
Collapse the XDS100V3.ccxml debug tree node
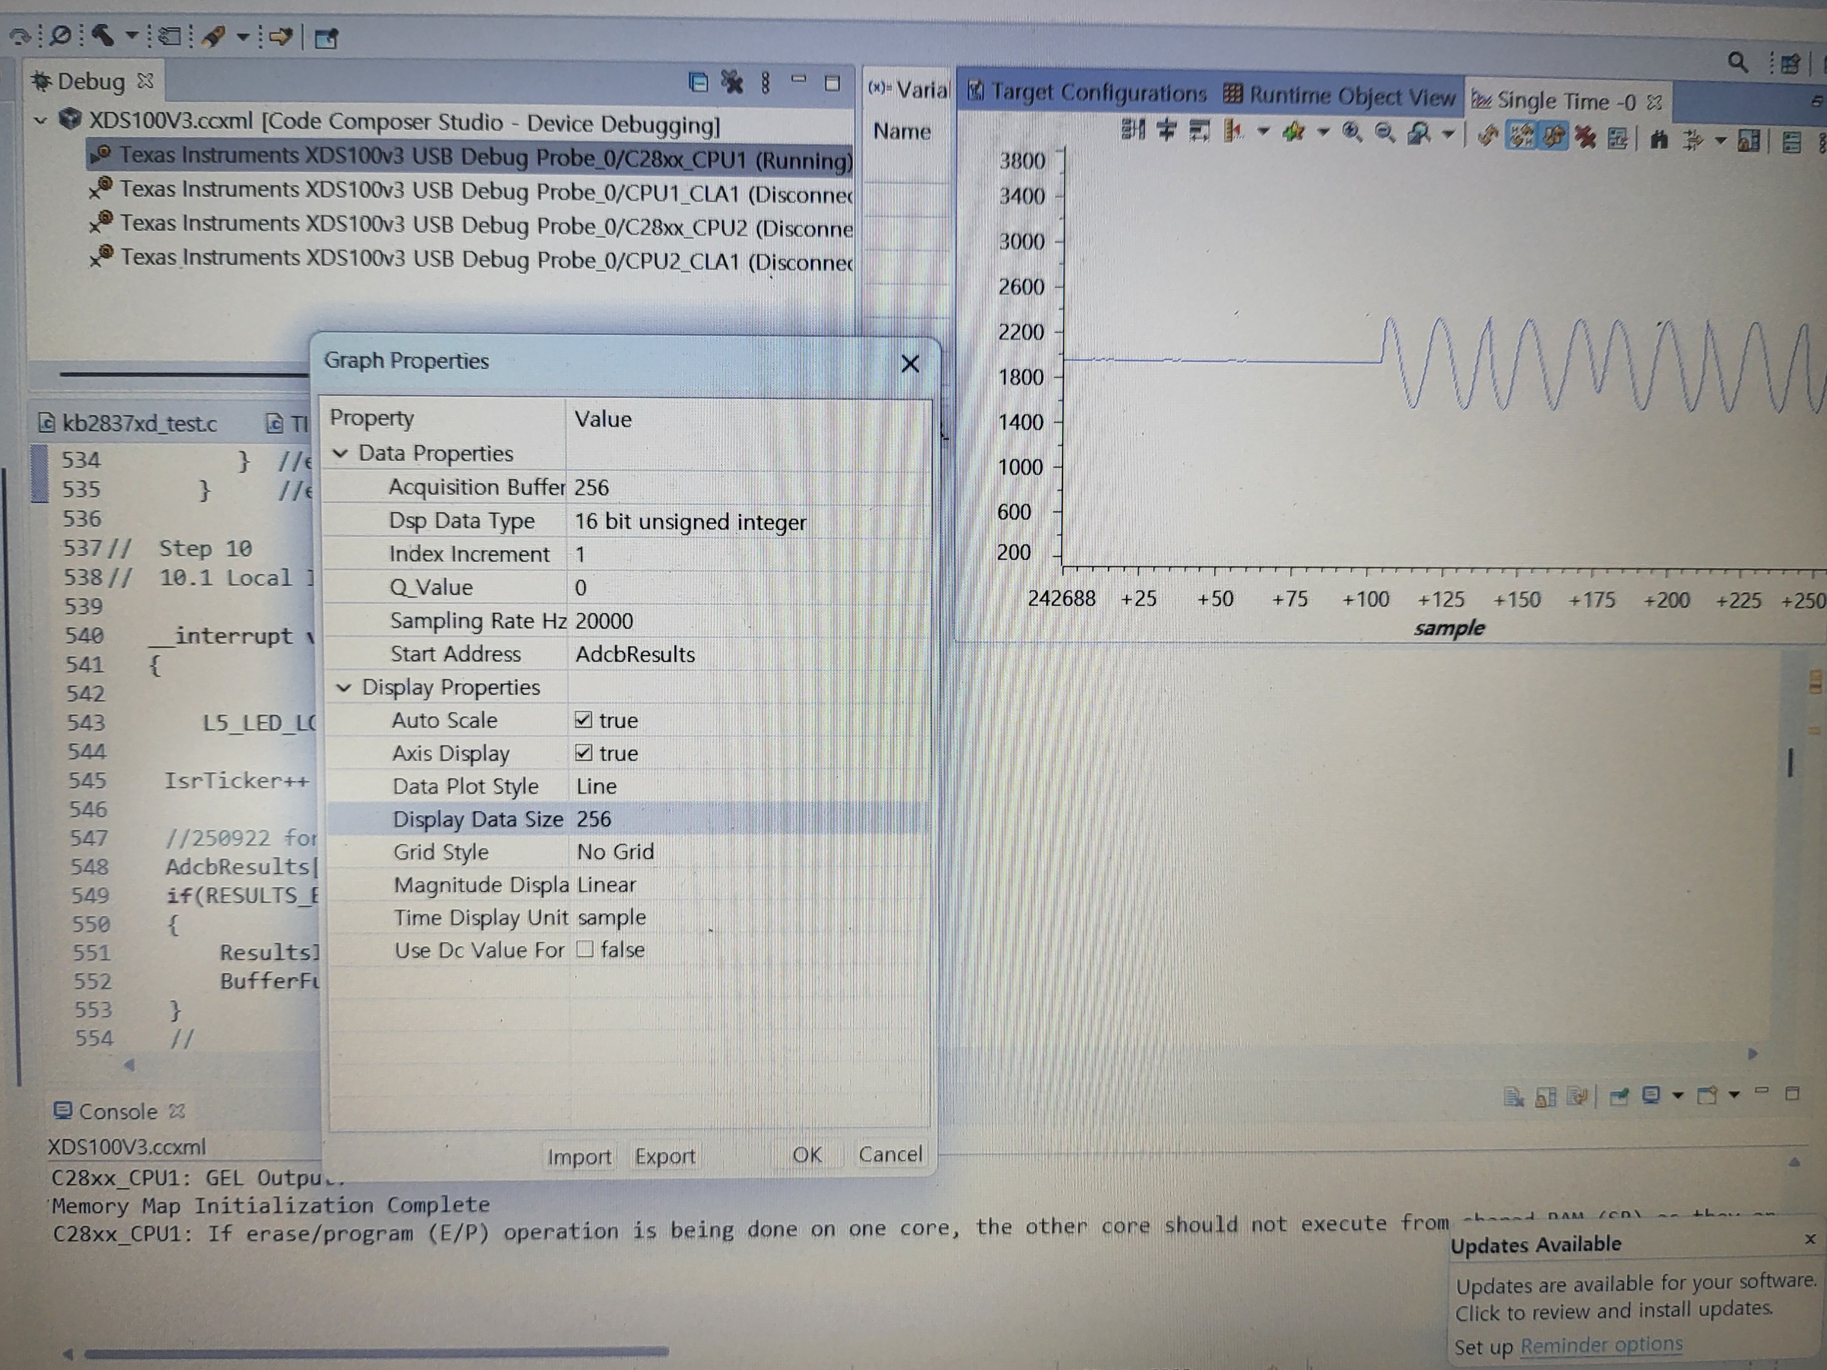(40, 120)
